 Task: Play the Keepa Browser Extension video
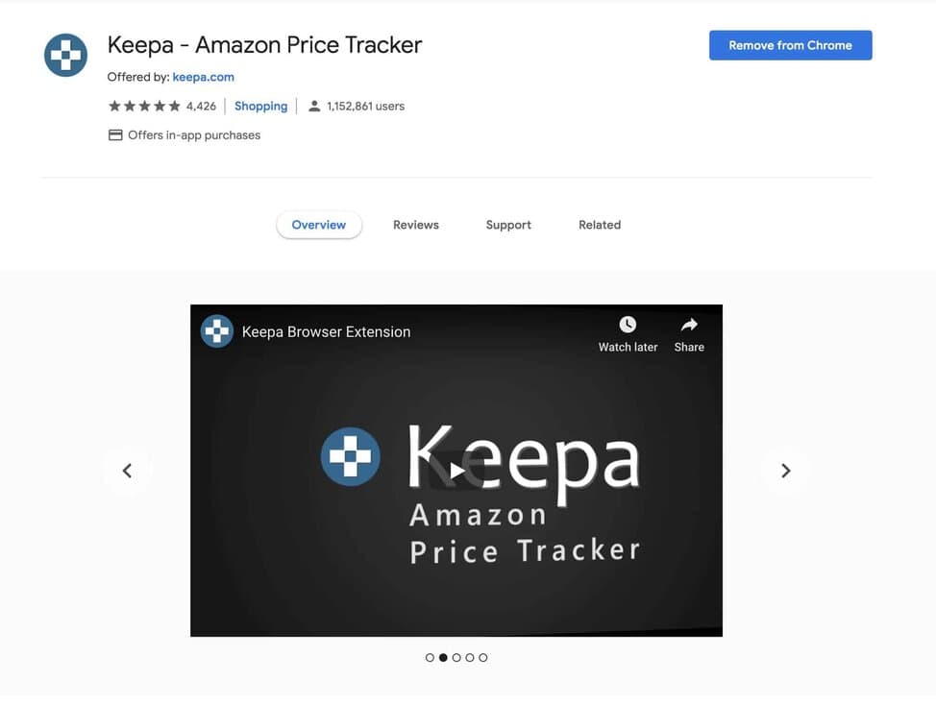(x=456, y=471)
